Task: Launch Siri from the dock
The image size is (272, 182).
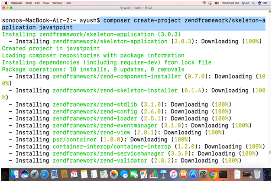Action: [24, 174]
